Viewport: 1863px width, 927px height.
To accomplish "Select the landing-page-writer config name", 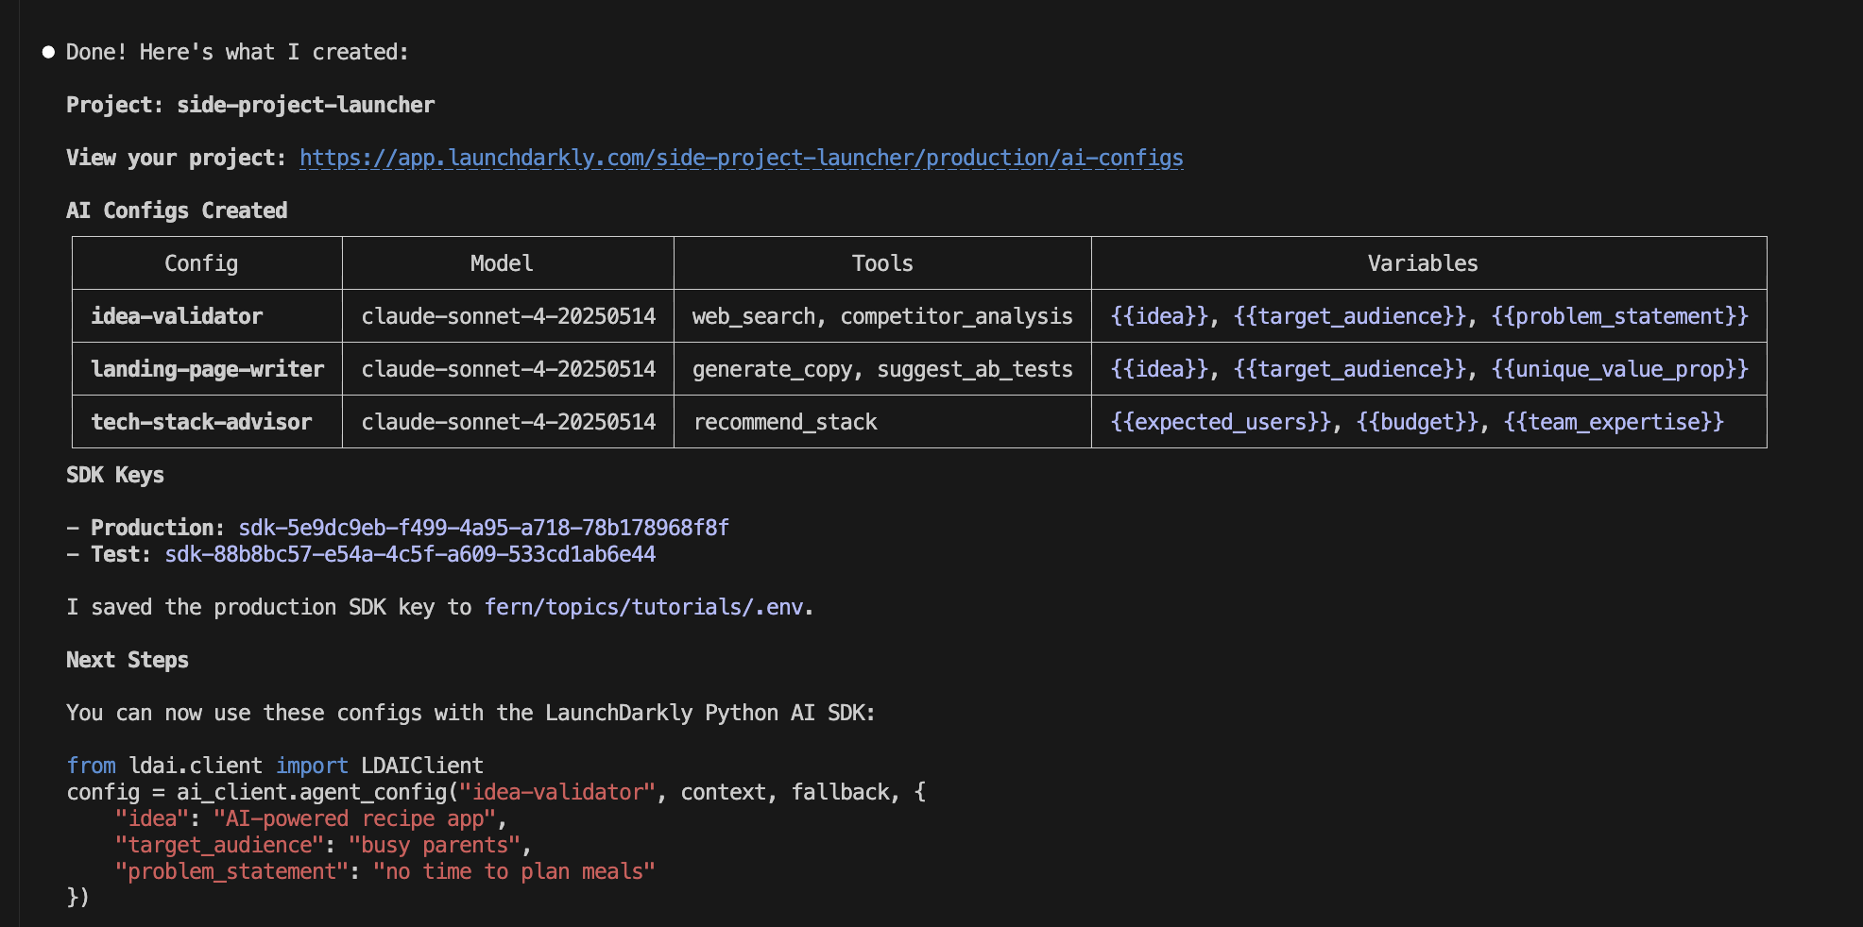I will click(206, 369).
